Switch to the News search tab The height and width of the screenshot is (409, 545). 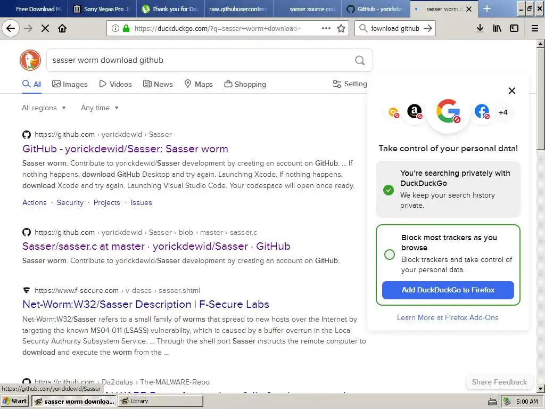point(158,84)
